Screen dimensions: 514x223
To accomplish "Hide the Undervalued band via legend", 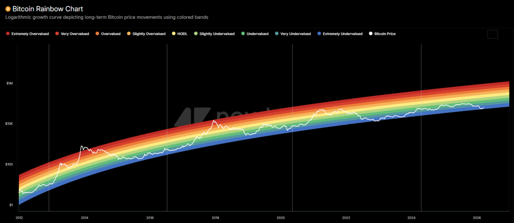I will click(x=254, y=33).
